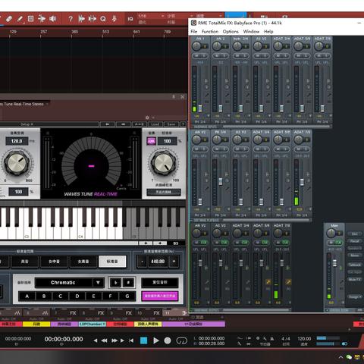Viewport: 364px width, 364px height.
Task: Start playback with the play button
Action: tap(156, 340)
